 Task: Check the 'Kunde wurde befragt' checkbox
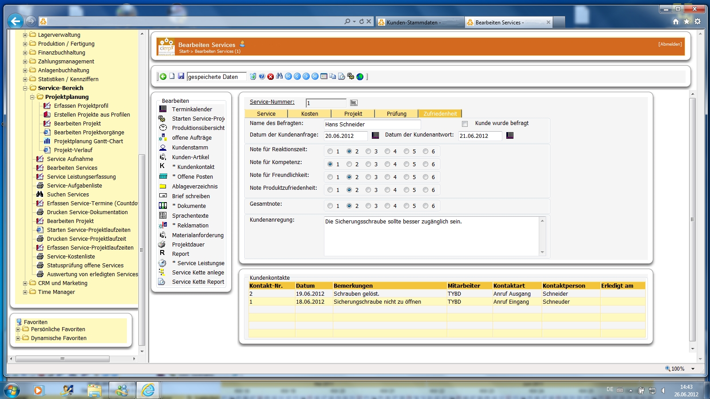pos(465,124)
